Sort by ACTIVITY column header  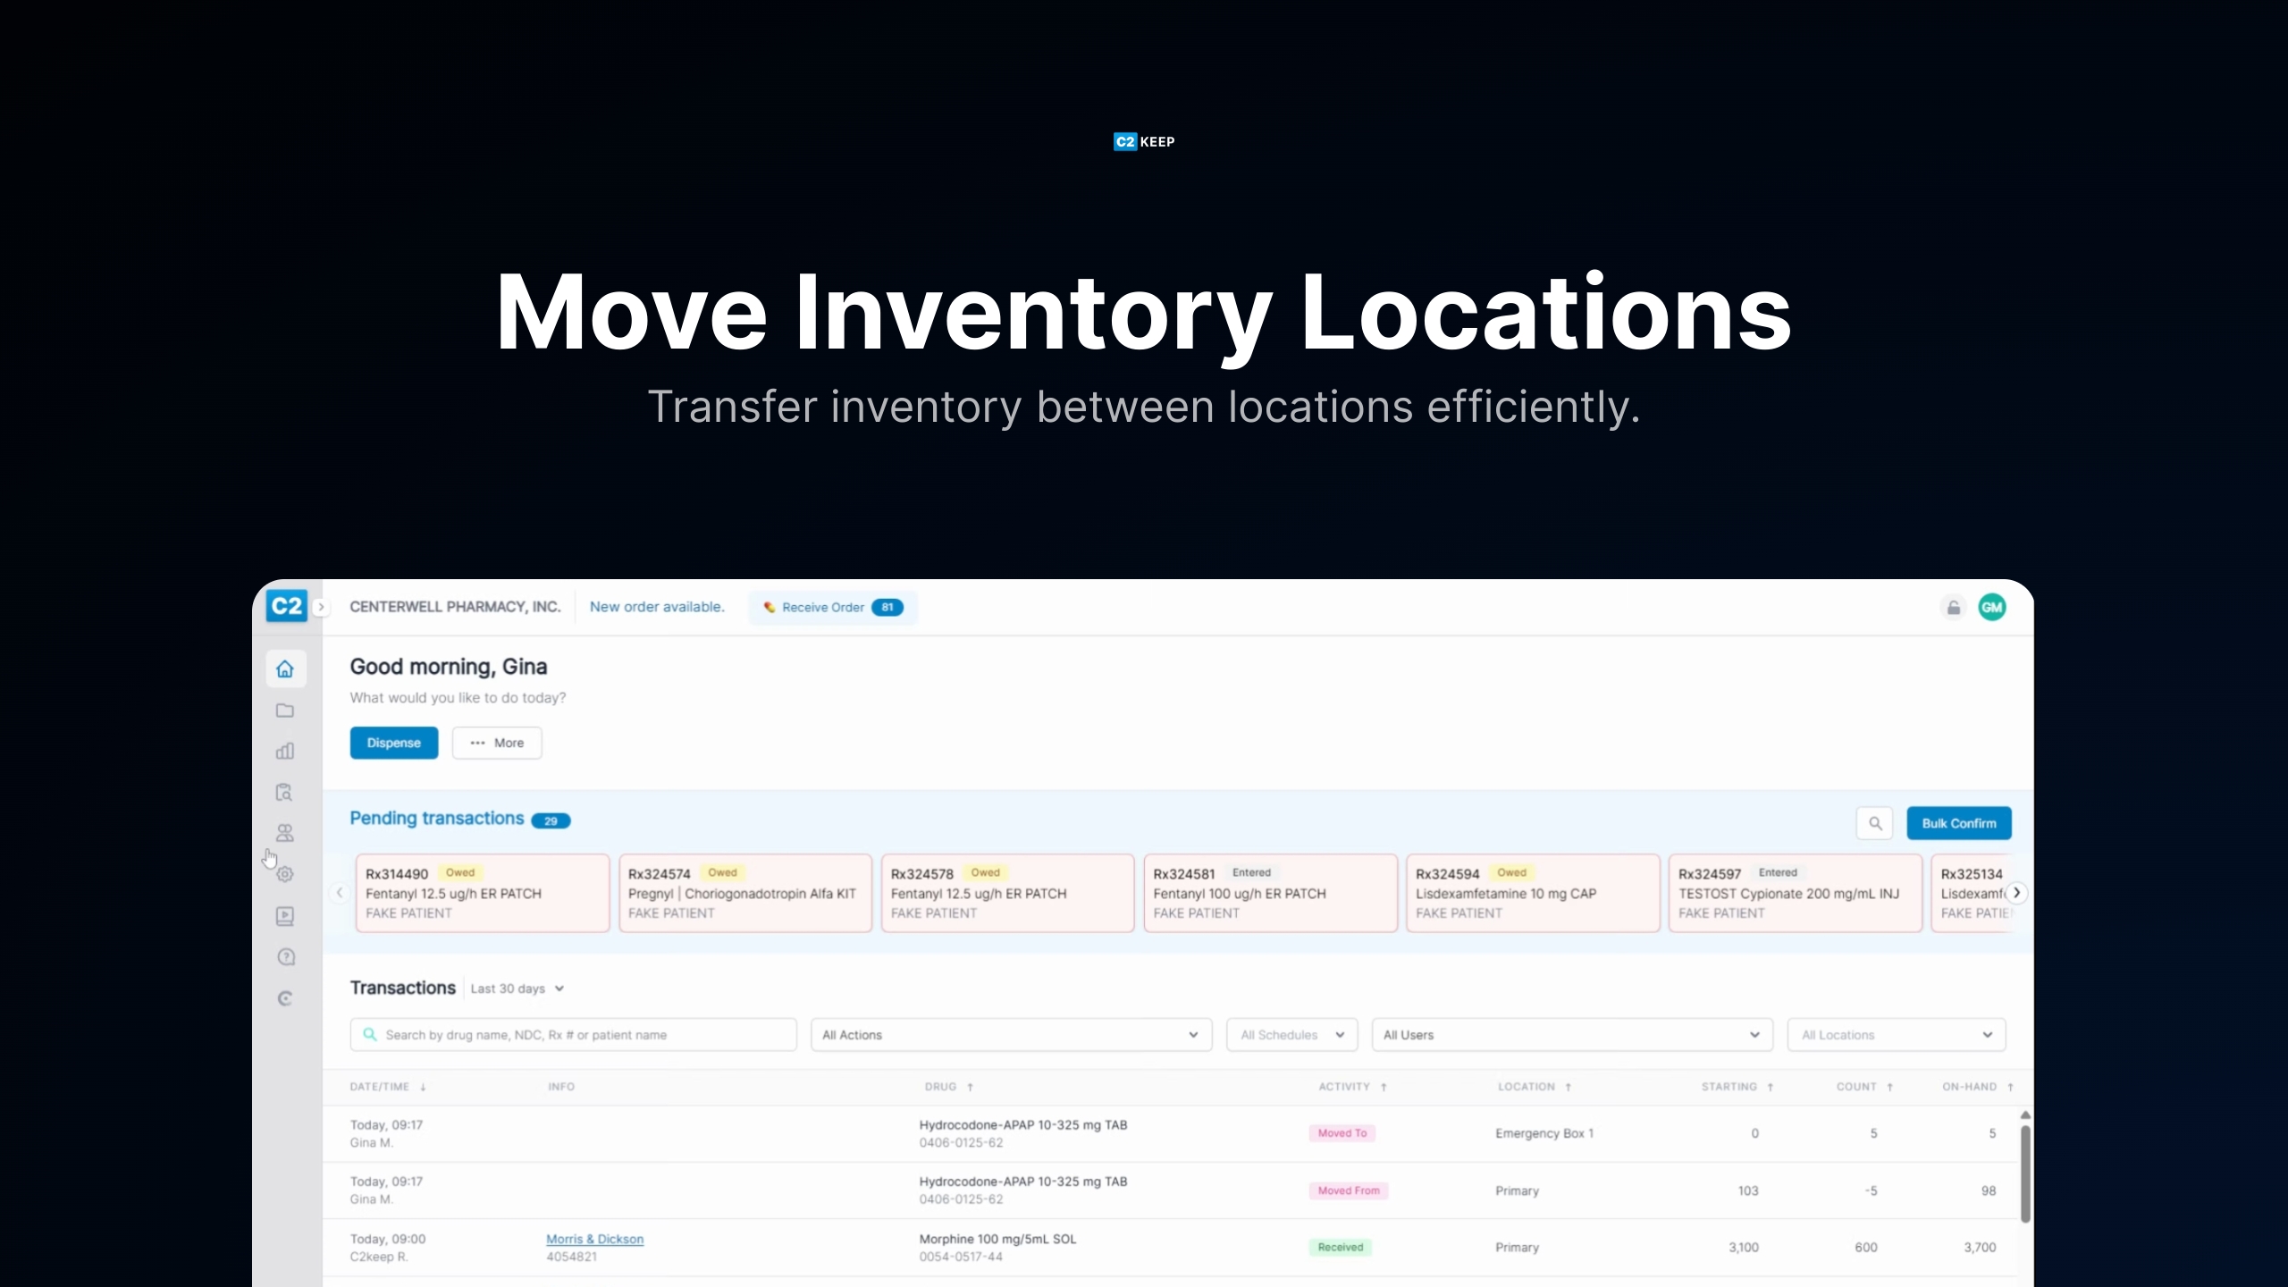[1352, 1087]
